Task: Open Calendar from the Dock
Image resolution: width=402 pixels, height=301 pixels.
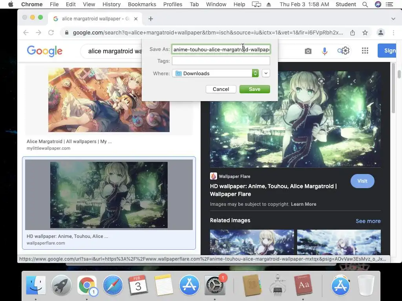Action: pos(138,285)
